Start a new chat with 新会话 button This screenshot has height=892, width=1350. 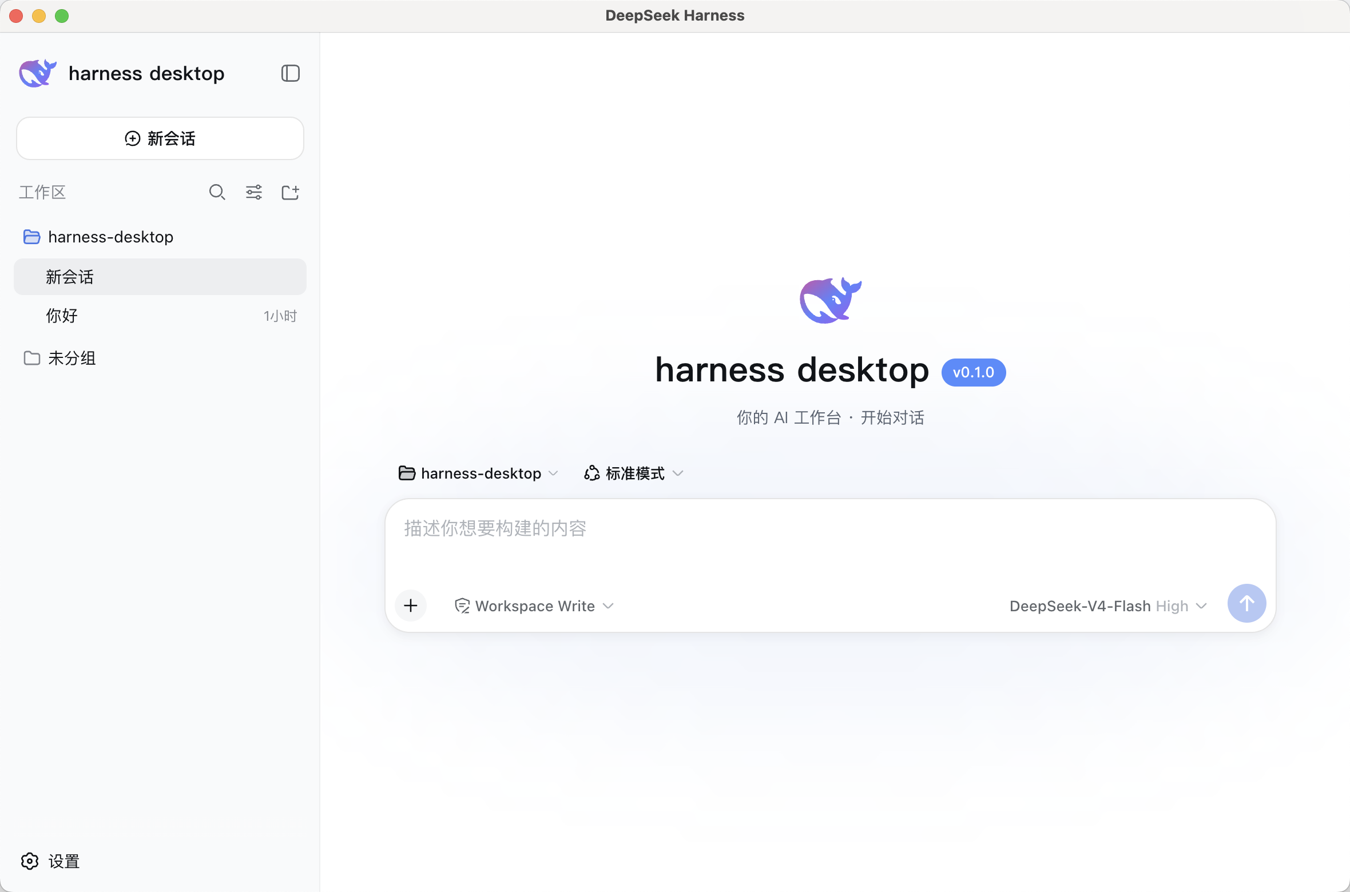click(160, 138)
